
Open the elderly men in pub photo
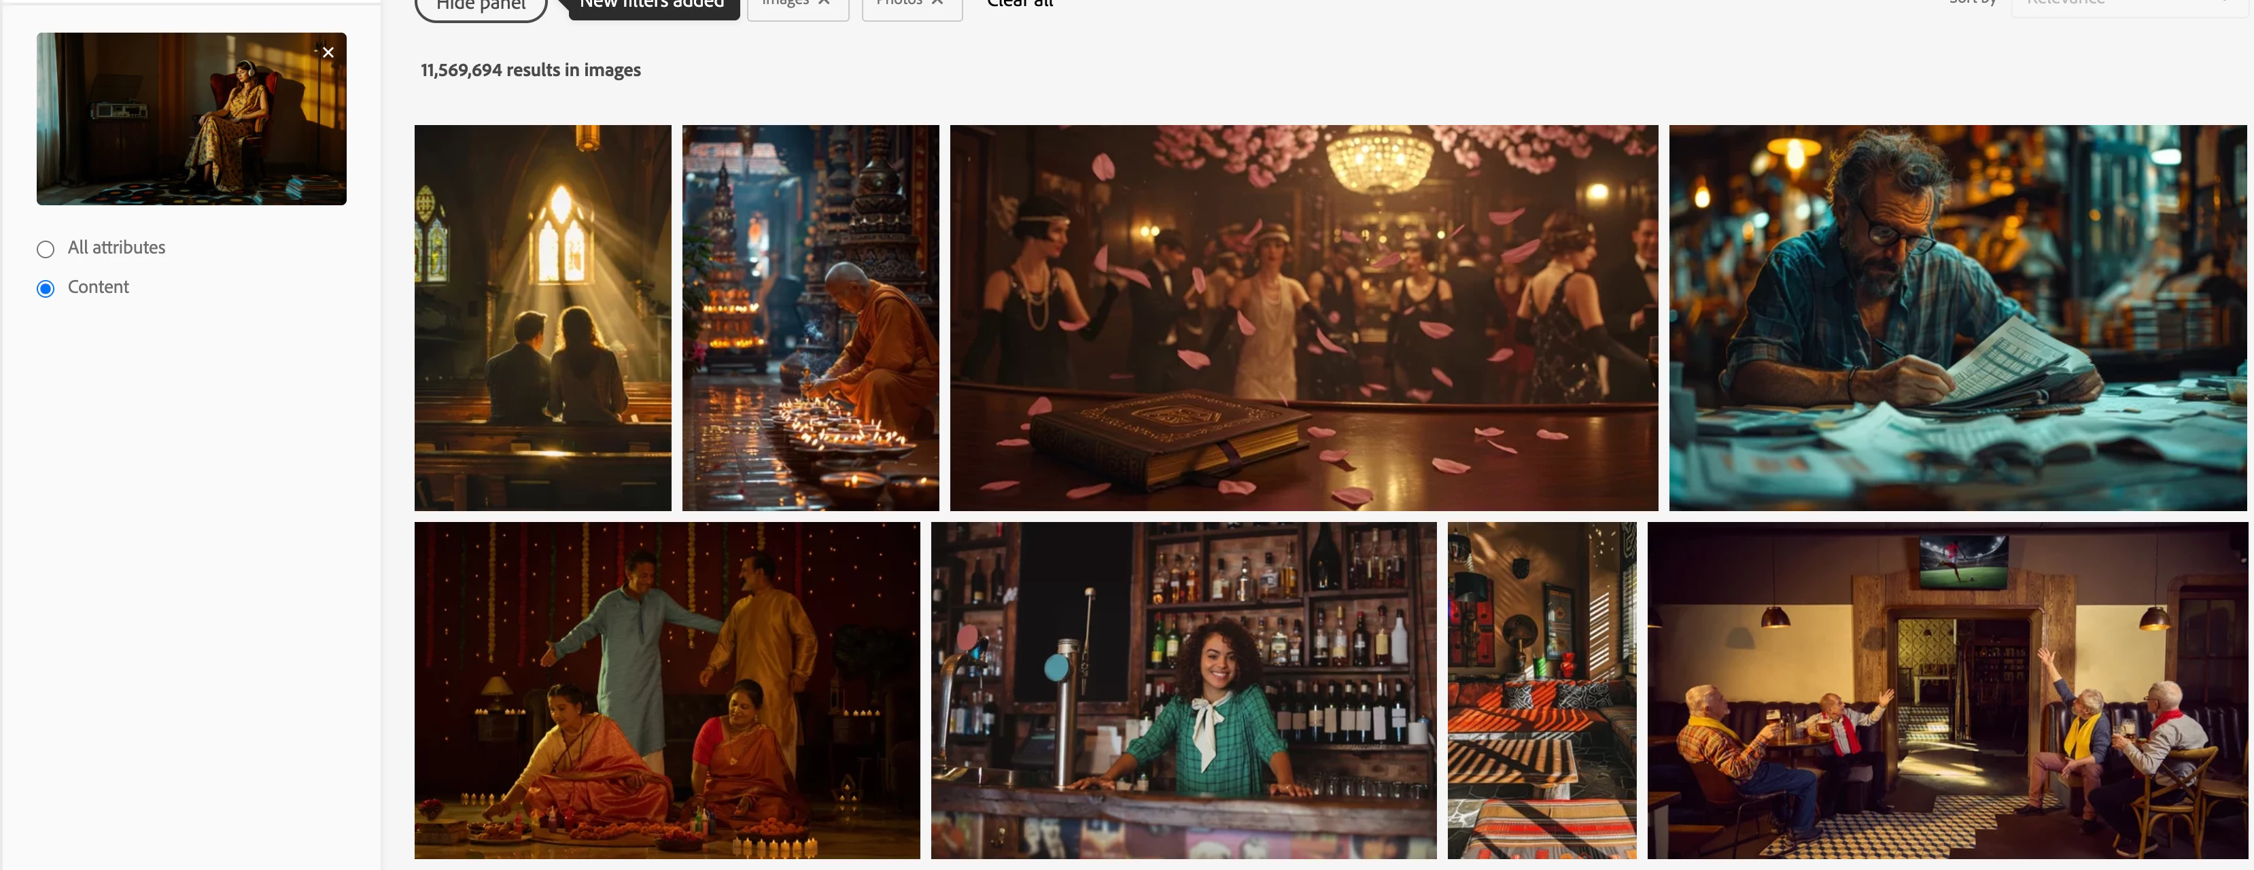coord(1946,690)
